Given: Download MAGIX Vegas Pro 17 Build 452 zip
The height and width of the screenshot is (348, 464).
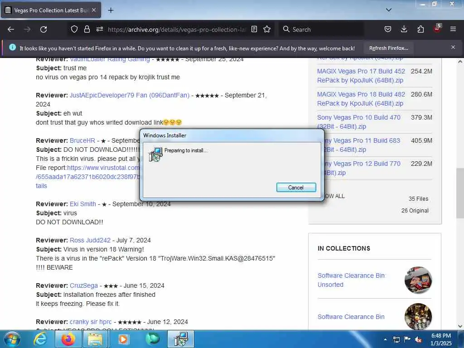Looking at the screenshot, I should 361,76.
